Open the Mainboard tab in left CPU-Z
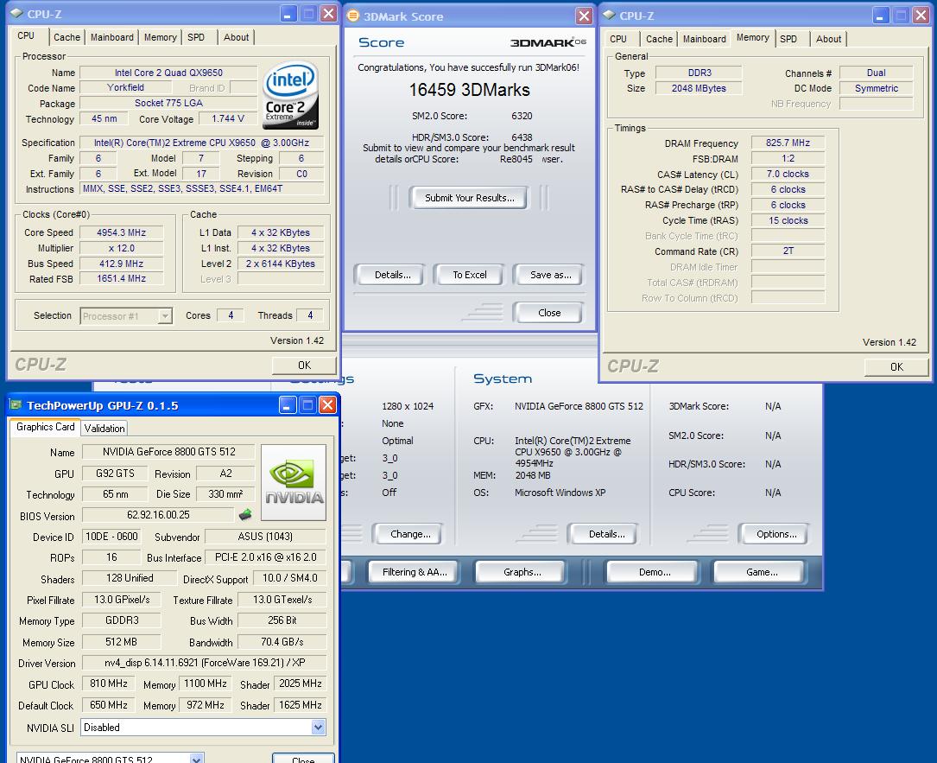 [x=111, y=37]
